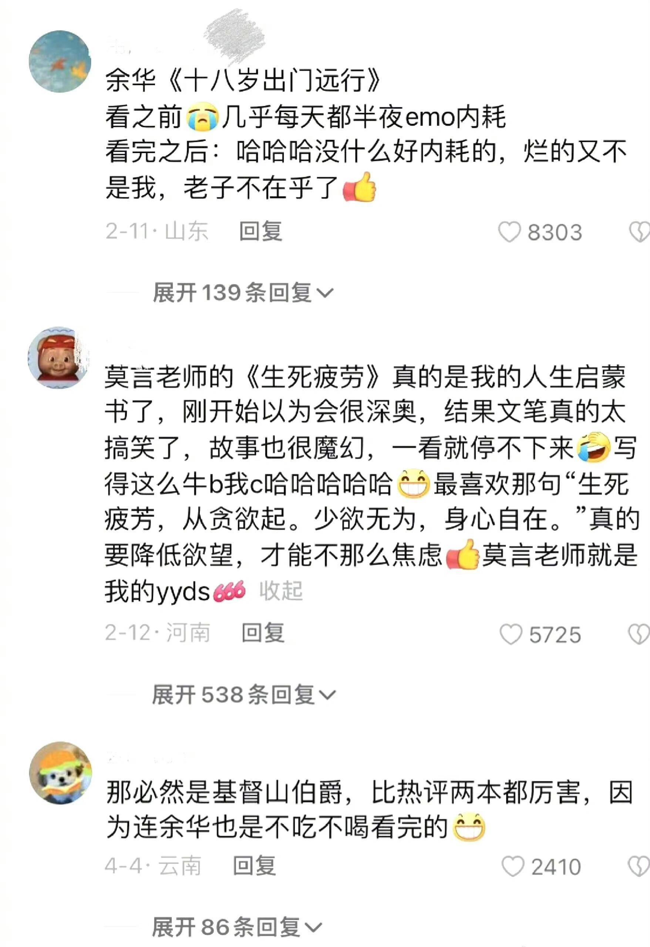650x947 pixels.
Task: Expand the 139 replies thread
Action: tap(243, 293)
